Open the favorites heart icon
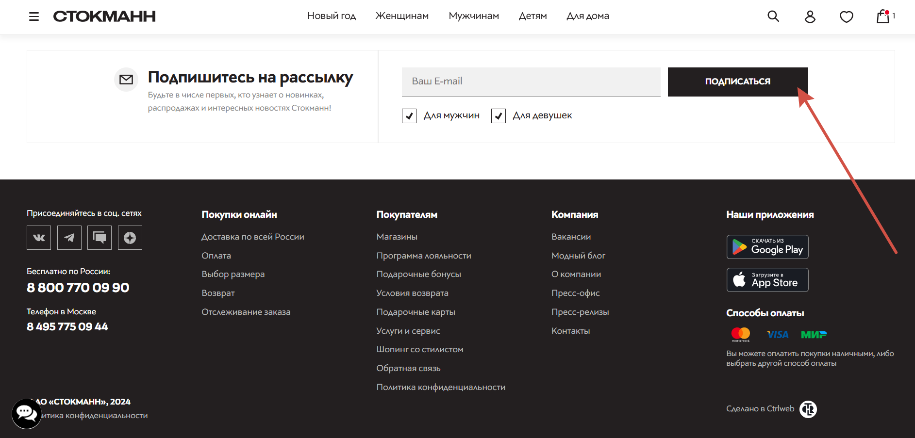This screenshot has width=915, height=438. tap(847, 17)
